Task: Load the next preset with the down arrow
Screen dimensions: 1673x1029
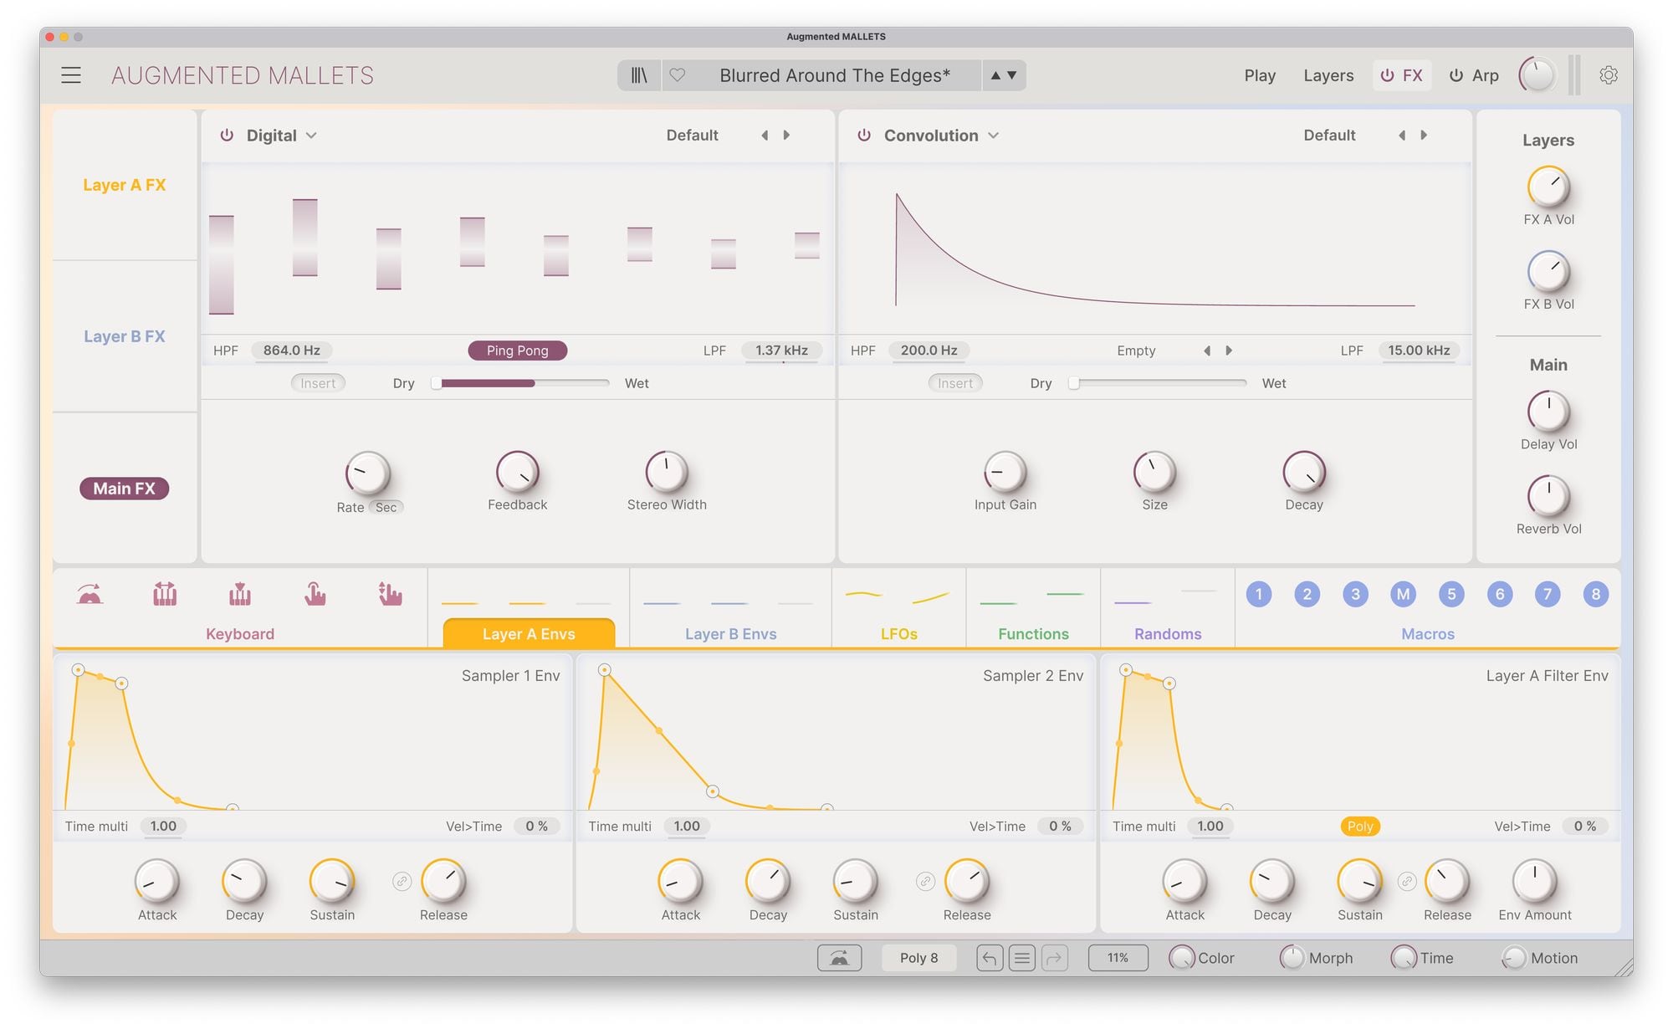Action: 1012,75
